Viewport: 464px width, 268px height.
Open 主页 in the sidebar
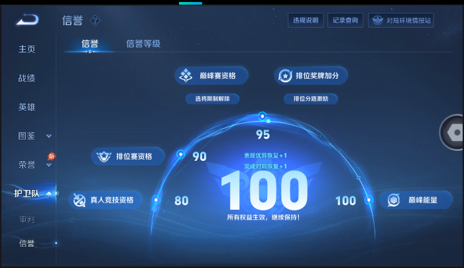point(27,49)
